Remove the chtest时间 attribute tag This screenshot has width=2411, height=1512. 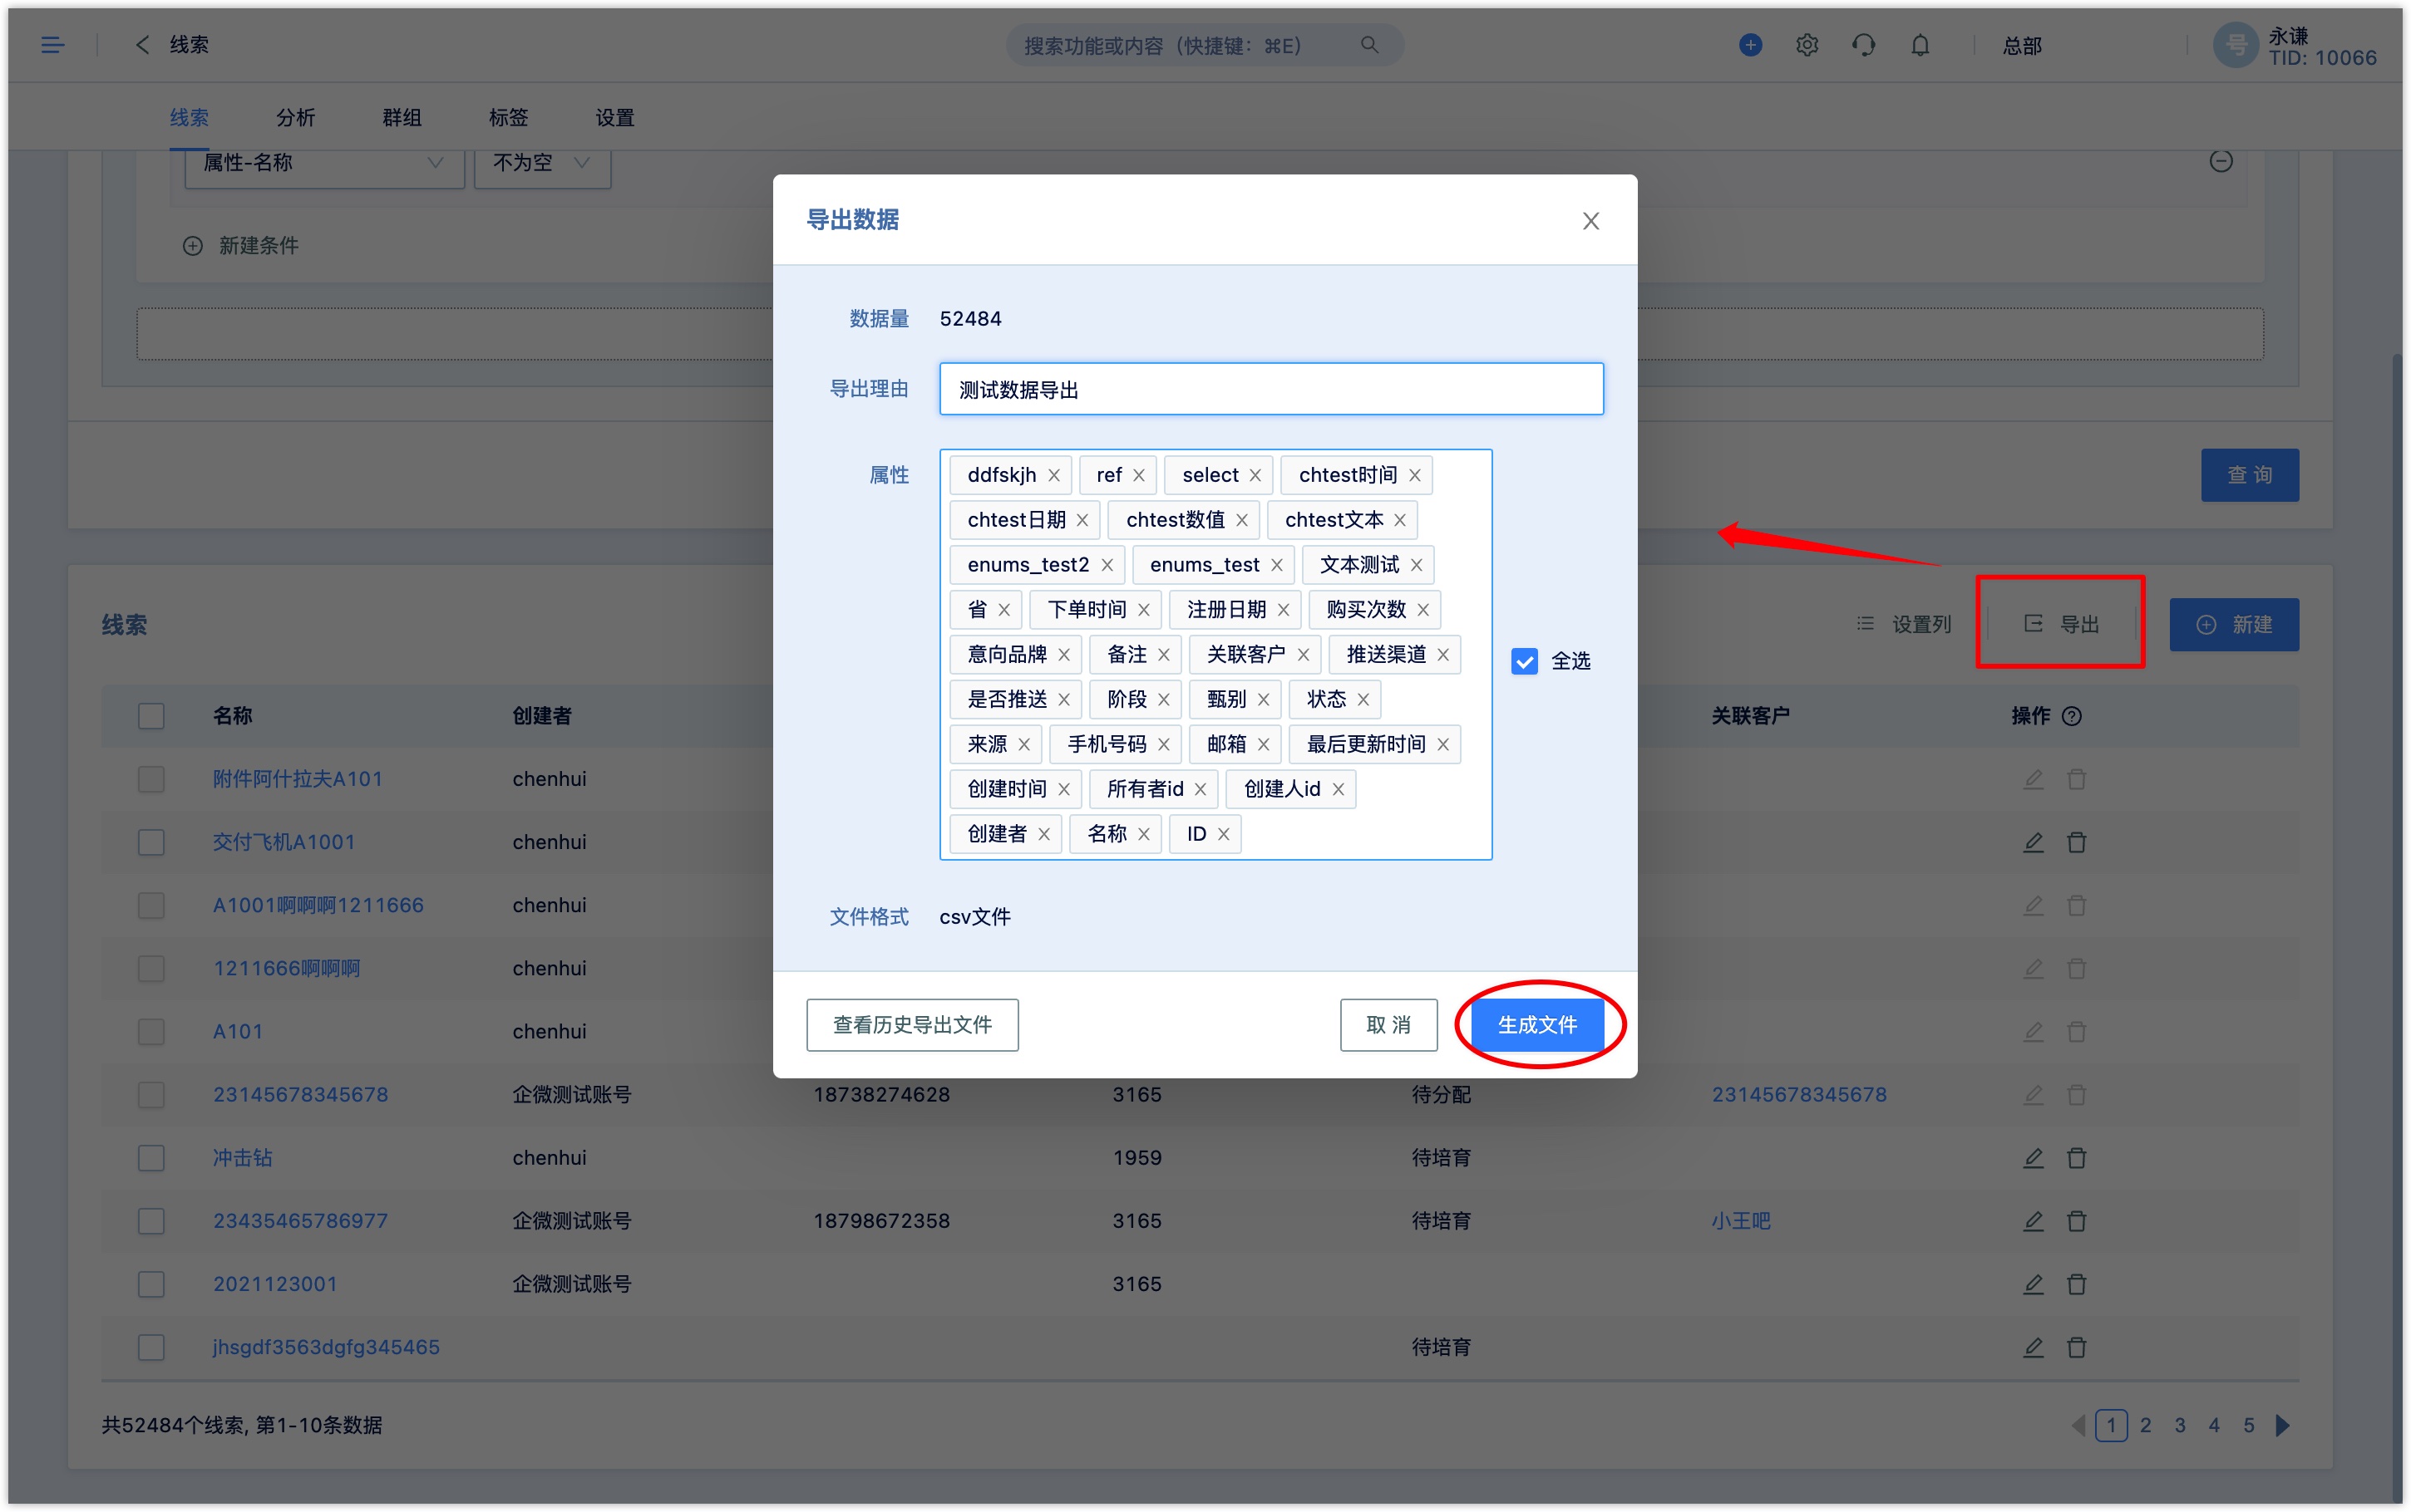pos(1414,475)
